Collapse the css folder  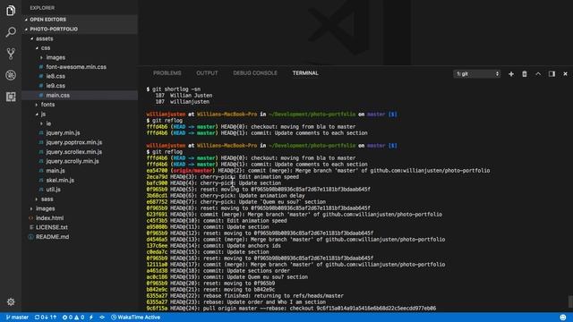pos(80,47)
